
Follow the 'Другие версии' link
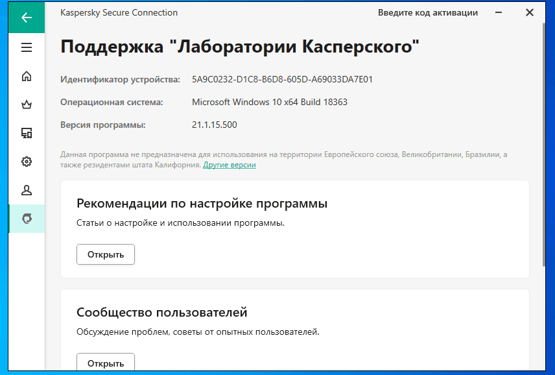click(x=230, y=165)
